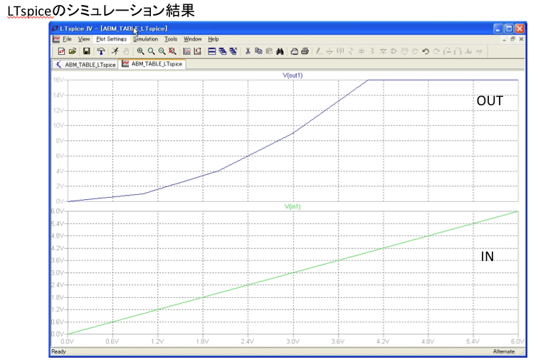
Task: Click the Paste clipboard icon
Action: [x=269, y=51]
